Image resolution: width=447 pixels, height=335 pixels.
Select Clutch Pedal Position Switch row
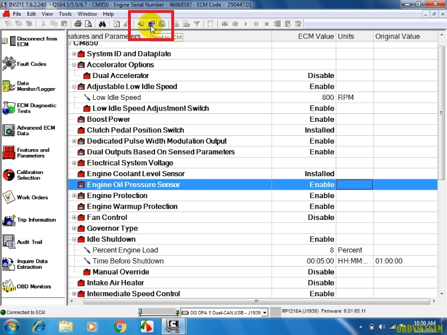tap(135, 130)
